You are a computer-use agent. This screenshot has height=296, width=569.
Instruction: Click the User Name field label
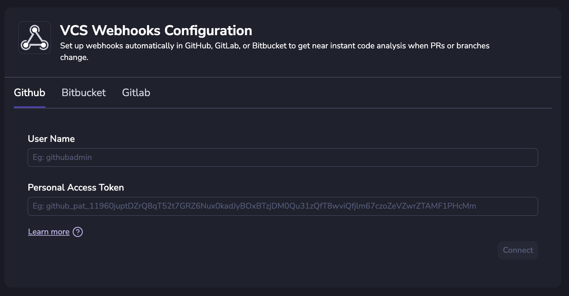(51, 139)
